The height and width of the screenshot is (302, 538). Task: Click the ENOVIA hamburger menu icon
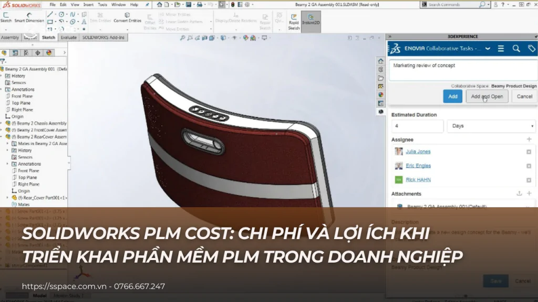(x=501, y=49)
